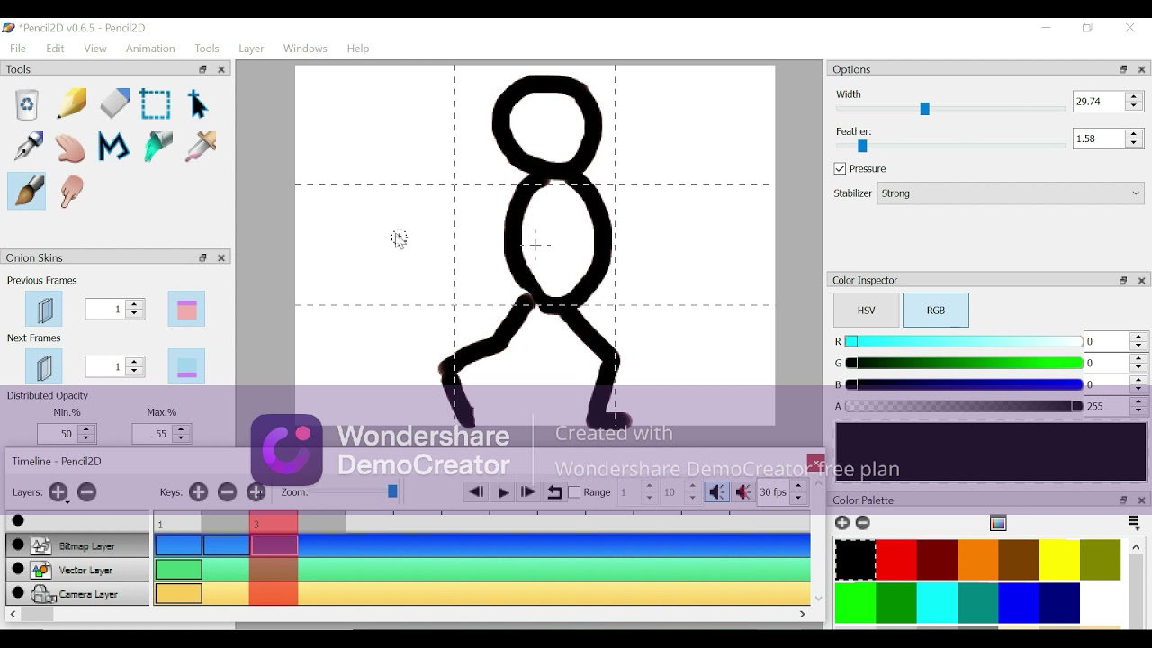Toggle sound on the timeline

(x=716, y=492)
